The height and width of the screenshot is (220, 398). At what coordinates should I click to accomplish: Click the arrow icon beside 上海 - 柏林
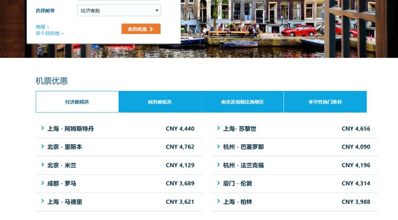pyautogui.click(x=219, y=202)
